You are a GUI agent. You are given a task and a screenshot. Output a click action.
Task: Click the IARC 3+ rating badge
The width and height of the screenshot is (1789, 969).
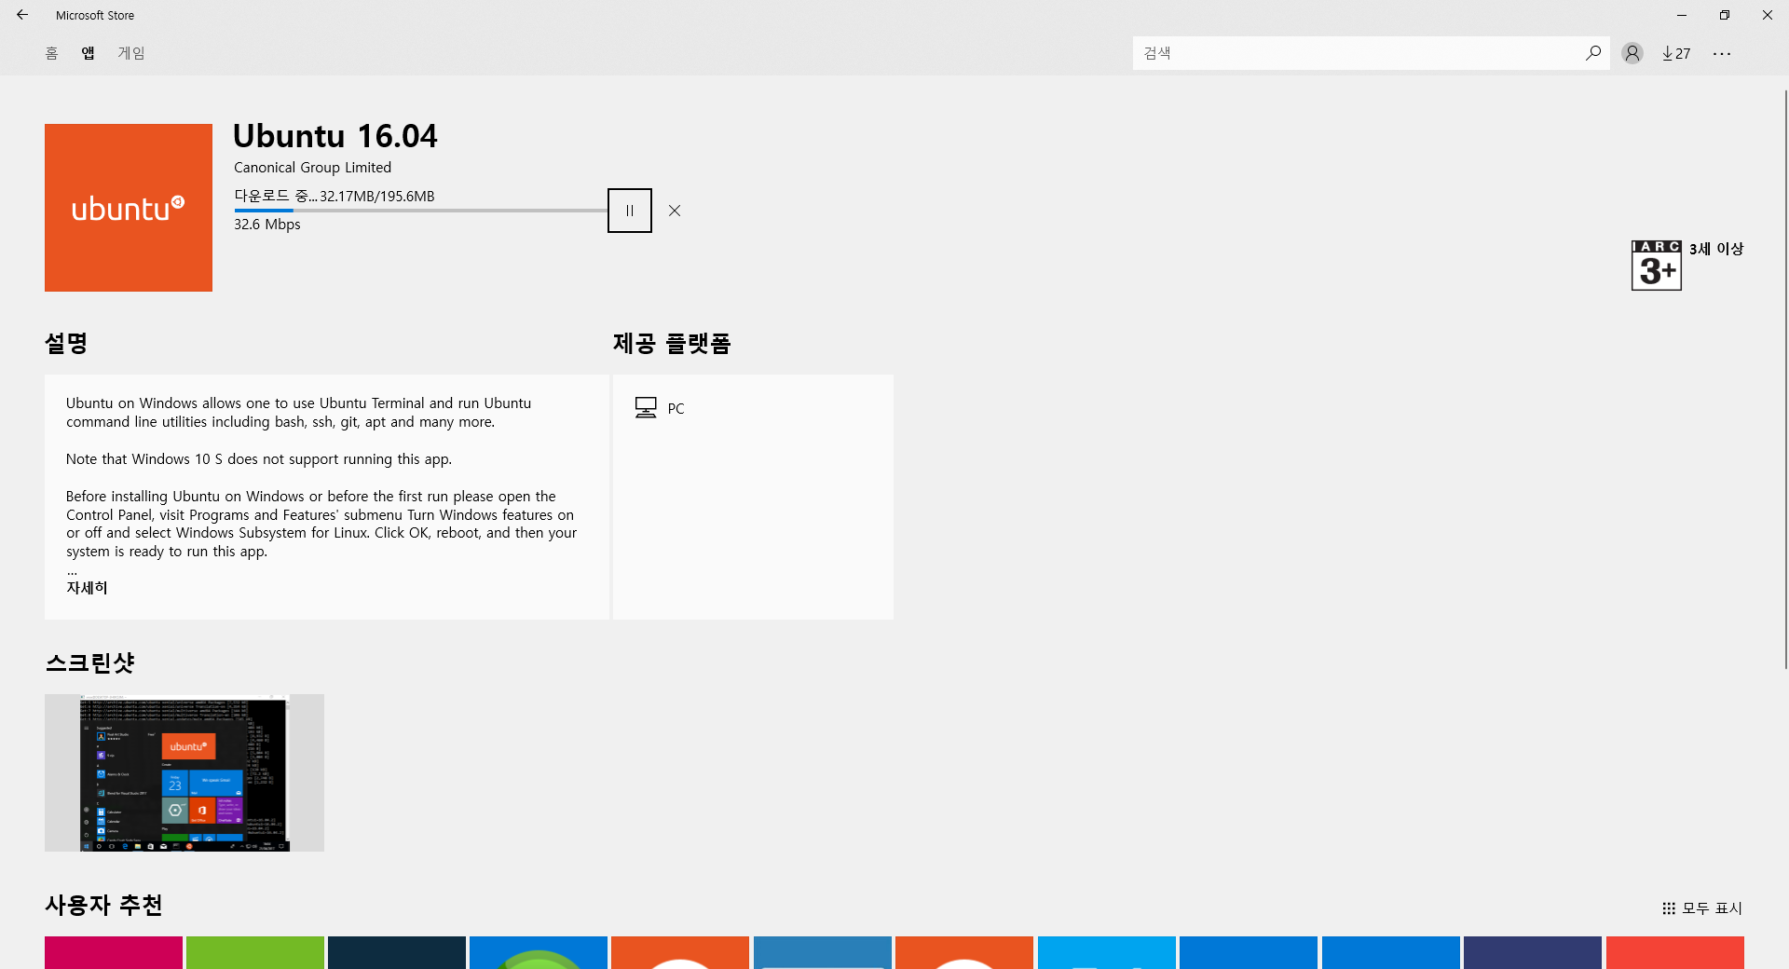tap(1657, 266)
